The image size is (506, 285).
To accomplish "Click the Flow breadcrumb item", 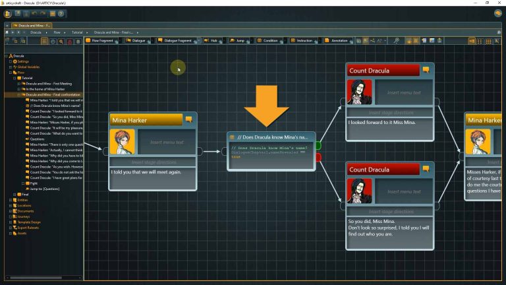I will tap(57, 32).
